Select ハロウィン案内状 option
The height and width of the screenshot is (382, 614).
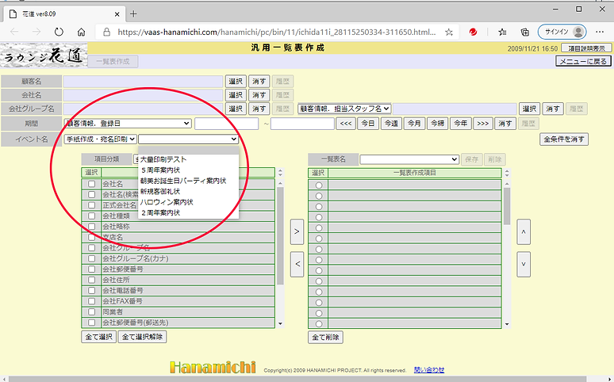[188, 202]
